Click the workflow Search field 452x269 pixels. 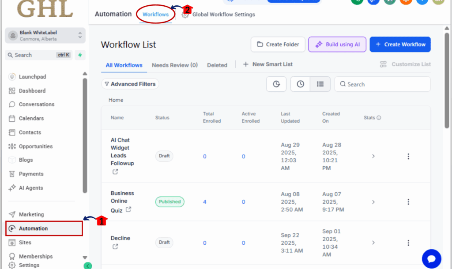click(x=382, y=84)
